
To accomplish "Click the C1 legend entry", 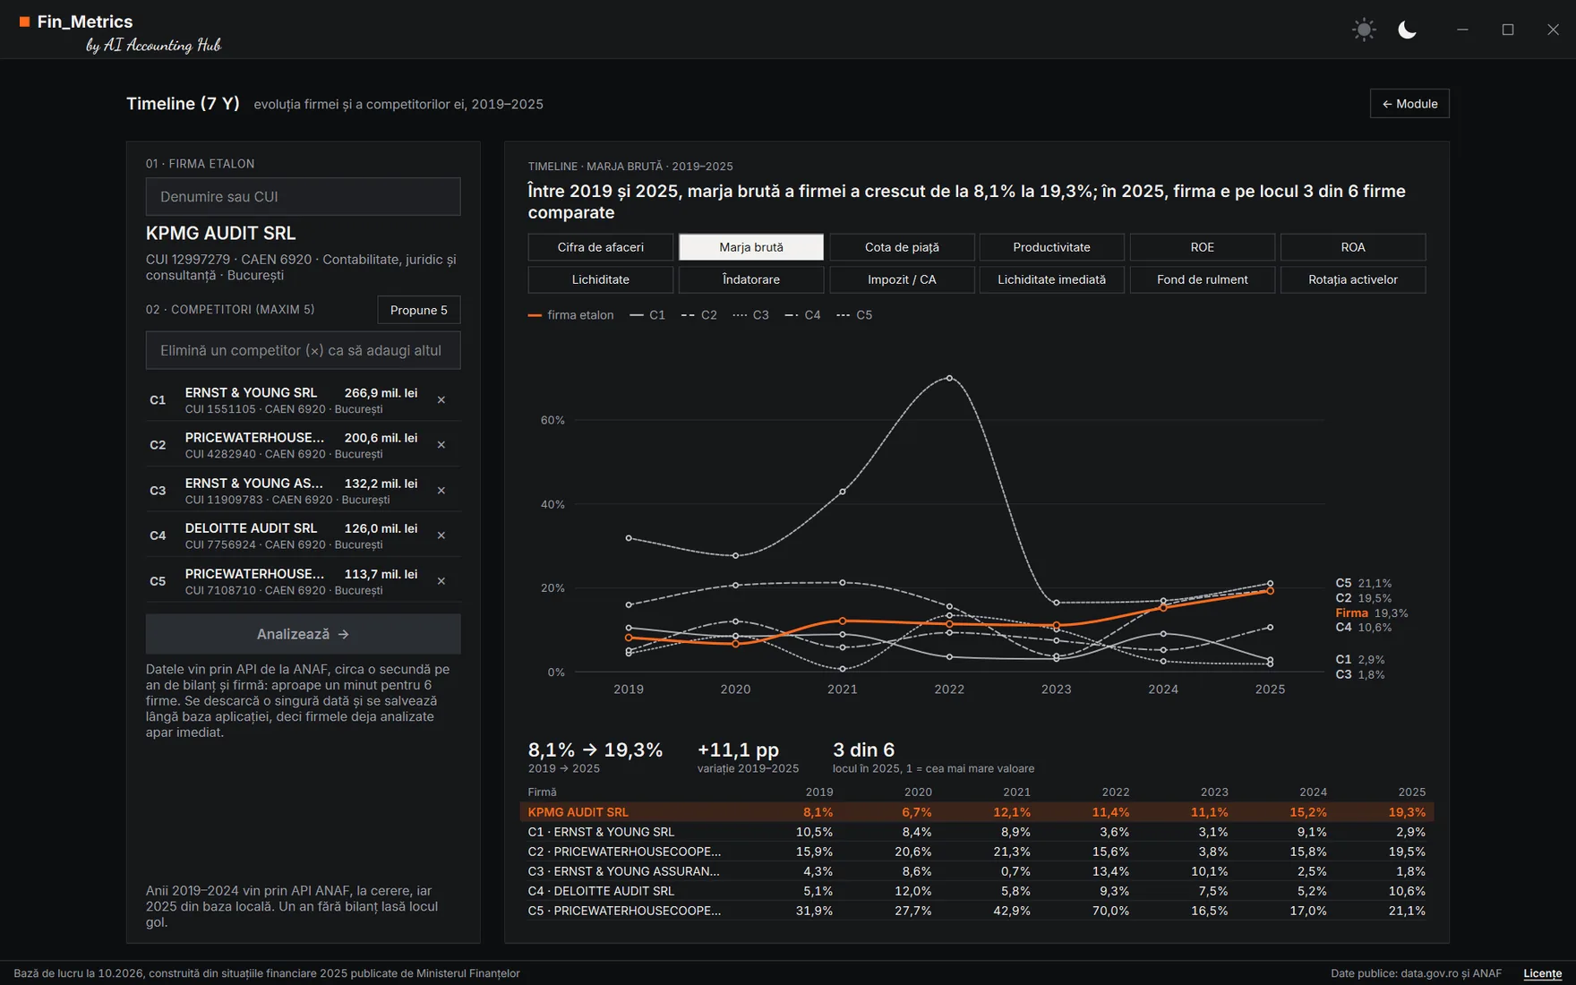I will [647, 315].
